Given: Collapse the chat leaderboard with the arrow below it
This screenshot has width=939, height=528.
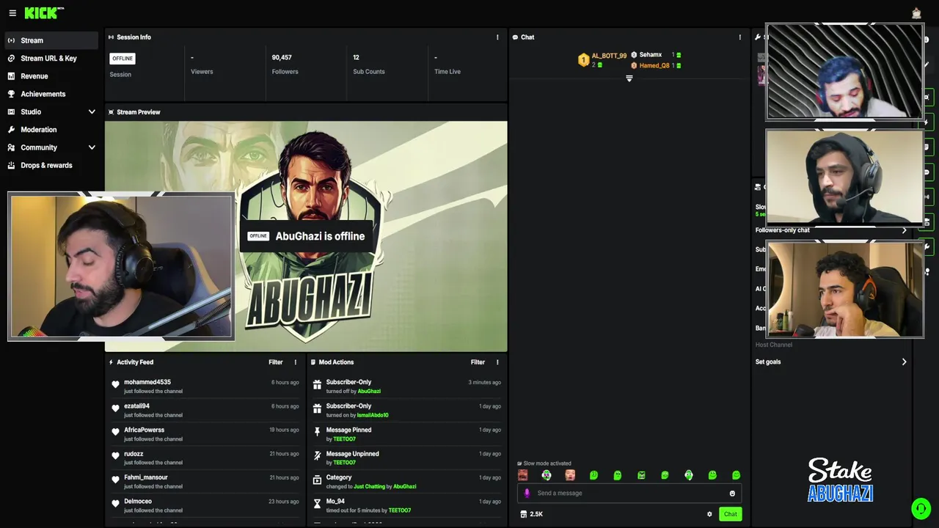Looking at the screenshot, I should pos(629,78).
